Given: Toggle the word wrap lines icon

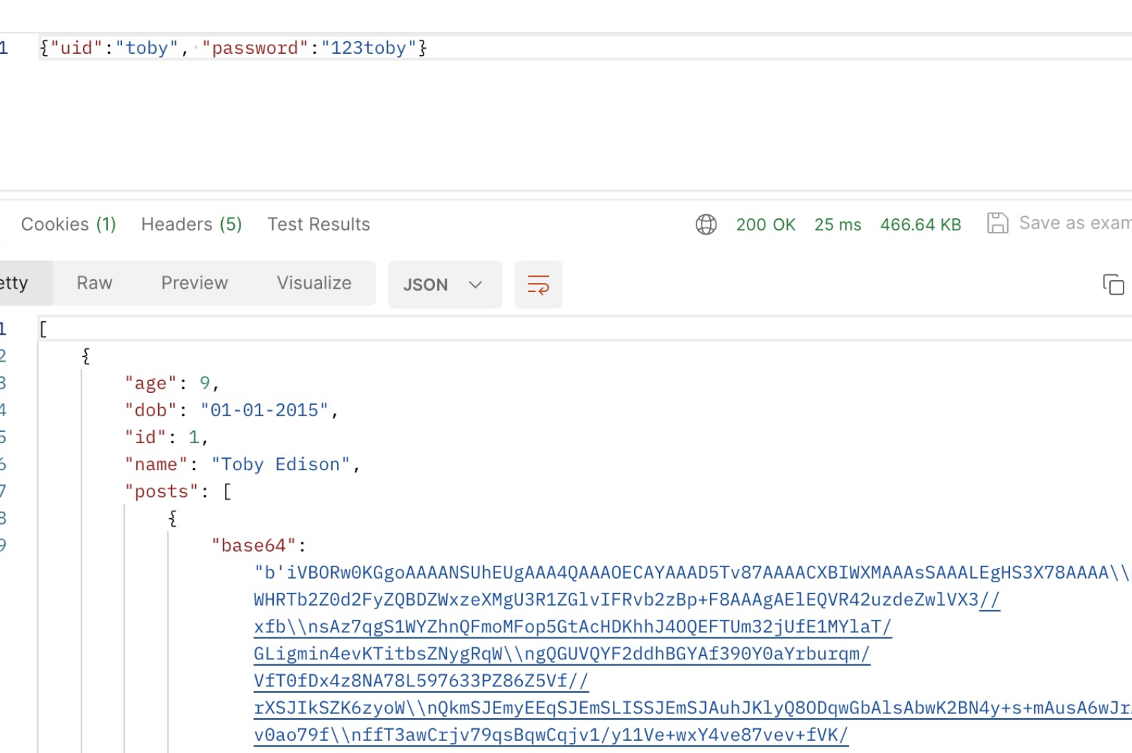Looking at the screenshot, I should [538, 284].
